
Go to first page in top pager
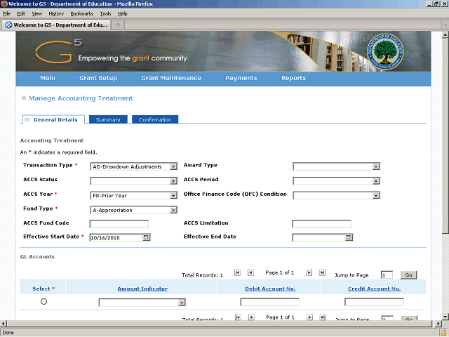click(x=237, y=272)
